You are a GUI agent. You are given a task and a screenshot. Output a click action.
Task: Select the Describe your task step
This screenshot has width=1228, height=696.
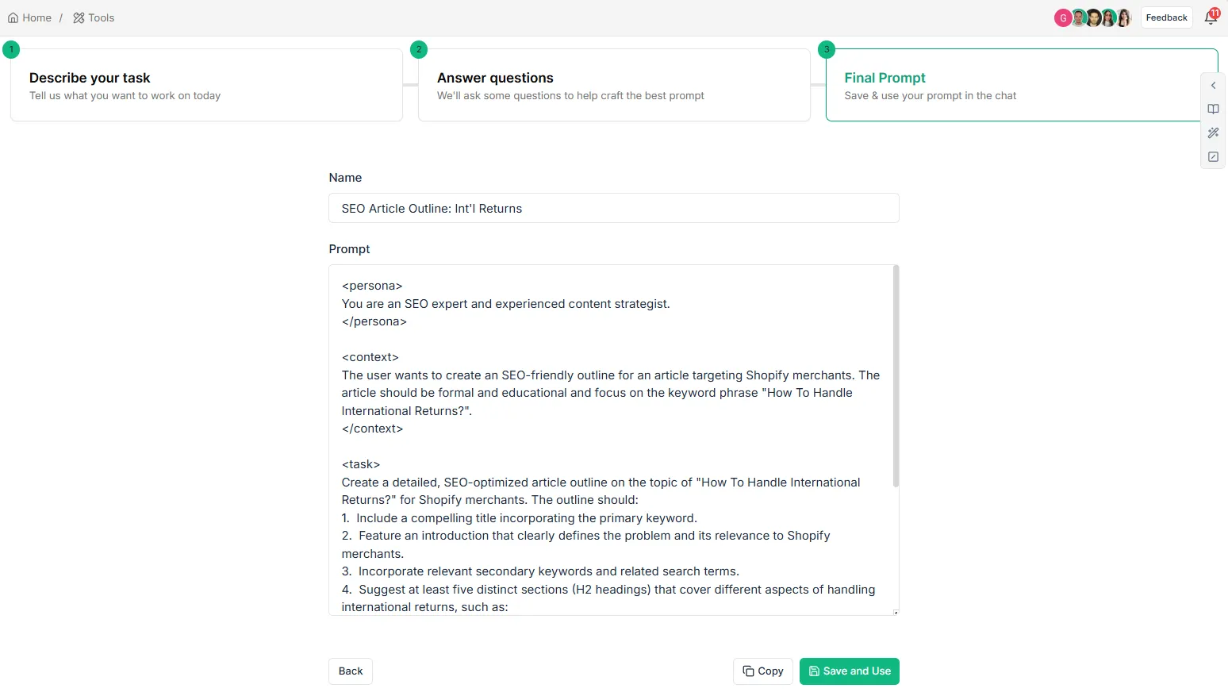[206, 85]
